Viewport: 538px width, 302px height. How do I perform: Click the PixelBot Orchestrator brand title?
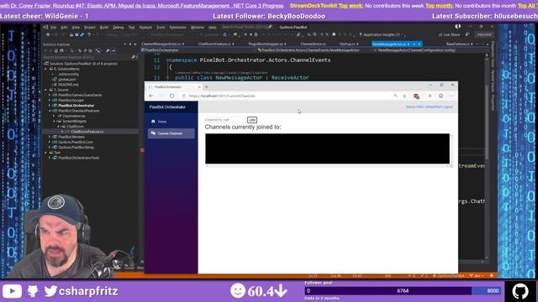167,107
